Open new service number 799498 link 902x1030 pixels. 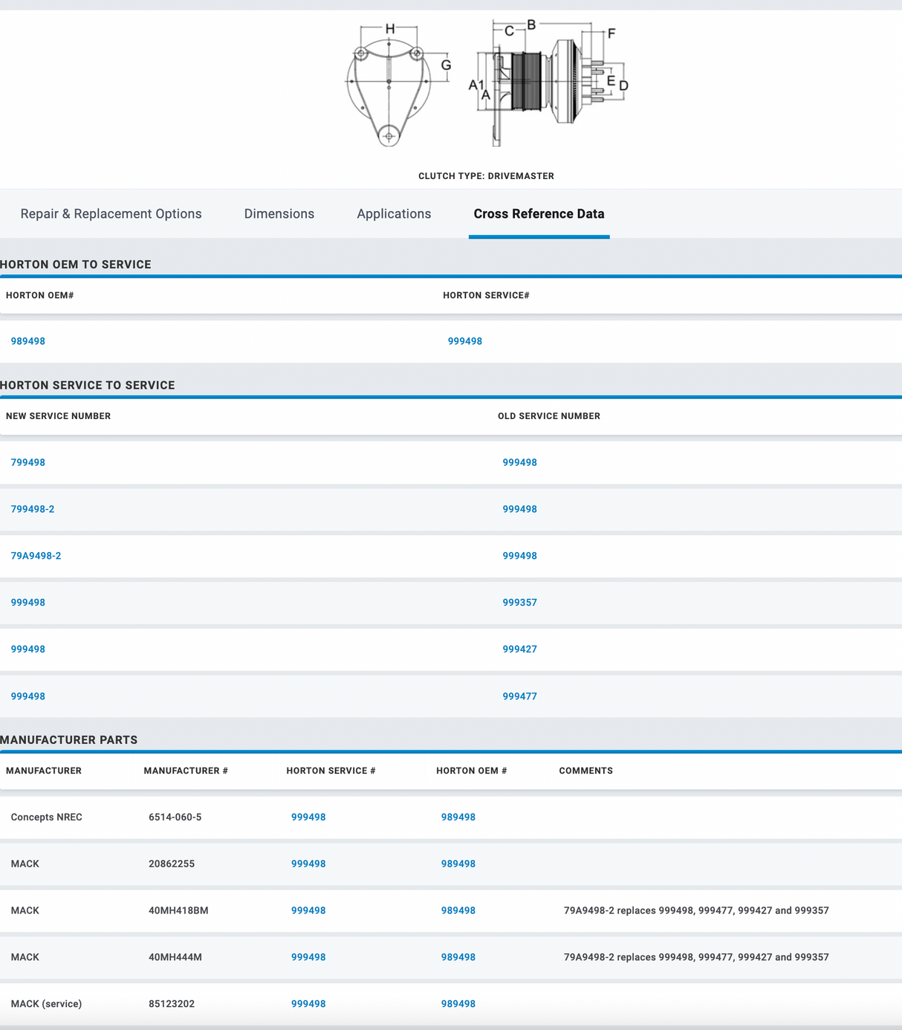click(28, 462)
